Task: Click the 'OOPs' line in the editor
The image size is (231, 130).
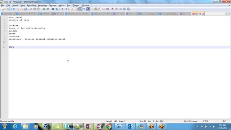Action: pyautogui.click(x=11, y=47)
